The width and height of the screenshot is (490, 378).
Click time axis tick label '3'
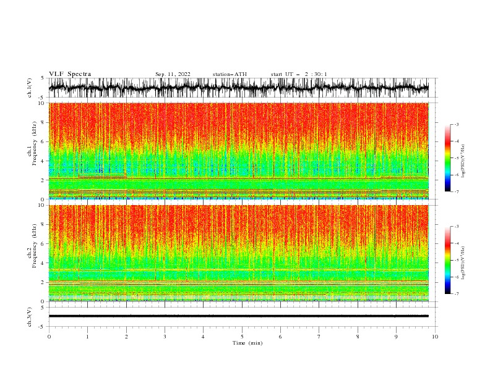coord(165,337)
